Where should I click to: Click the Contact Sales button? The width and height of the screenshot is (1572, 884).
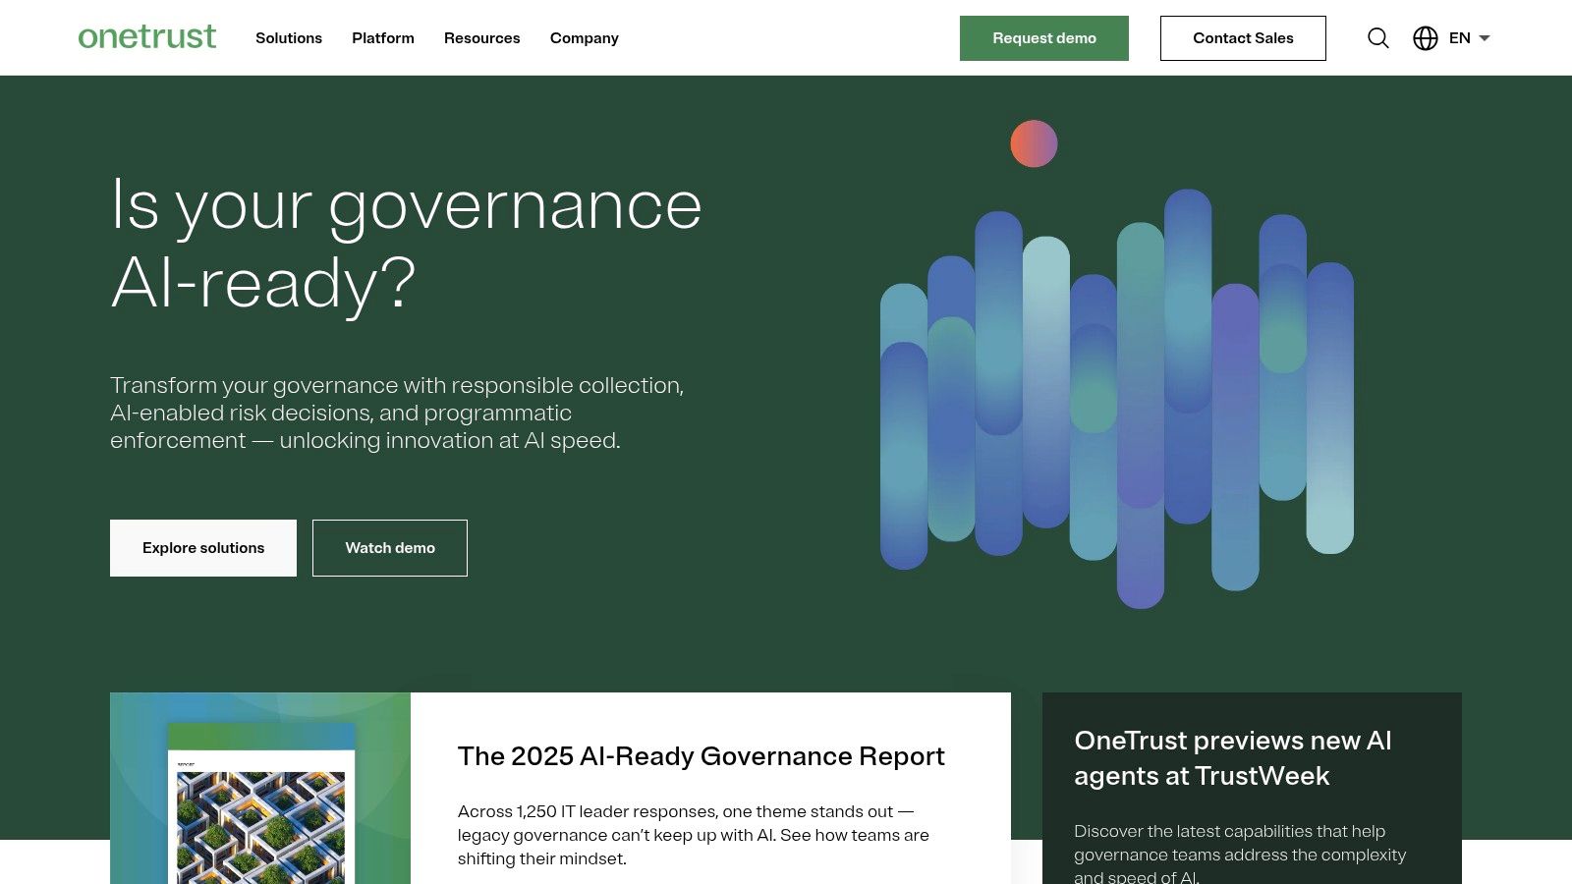[x=1243, y=38]
